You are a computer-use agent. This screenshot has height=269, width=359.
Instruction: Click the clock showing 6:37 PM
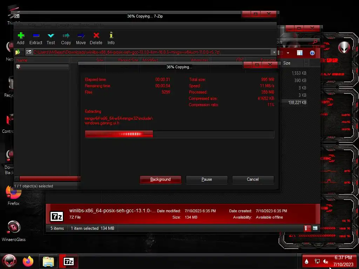343,257
